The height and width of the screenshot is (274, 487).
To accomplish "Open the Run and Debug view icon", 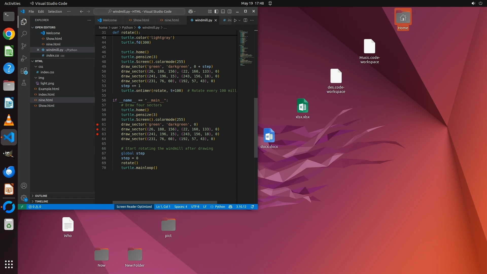I will (24, 58).
